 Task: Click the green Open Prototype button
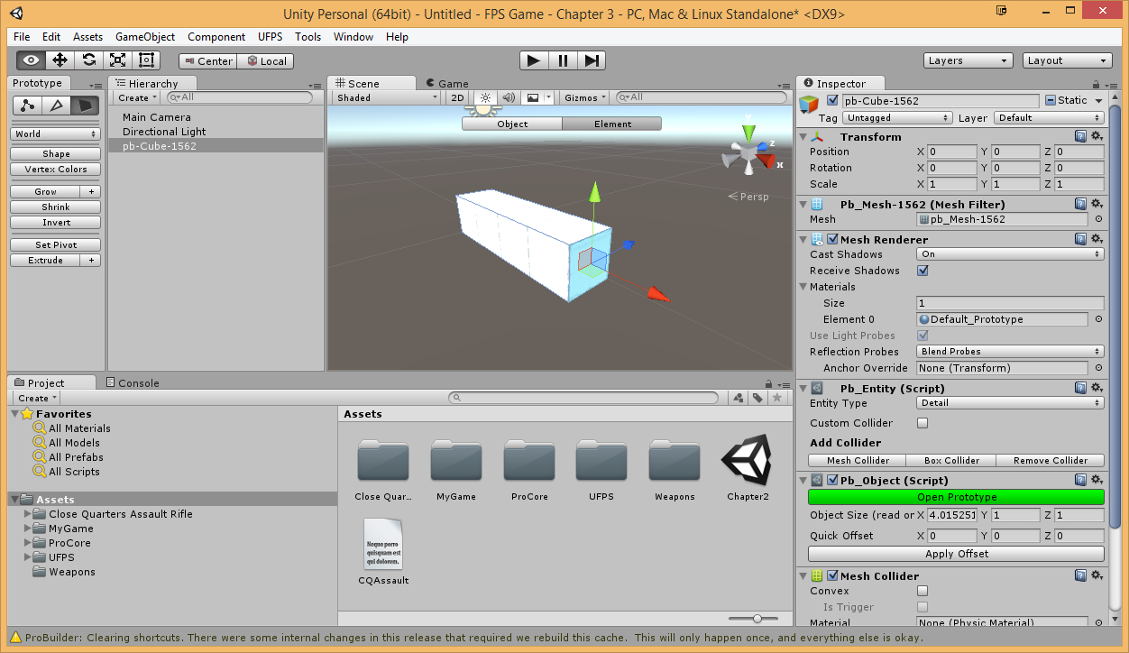956,497
